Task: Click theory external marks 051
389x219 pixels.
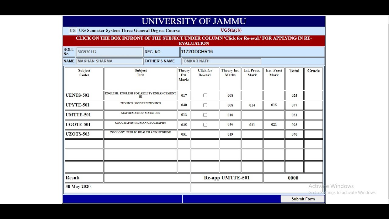Action: [x=184, y=134]
